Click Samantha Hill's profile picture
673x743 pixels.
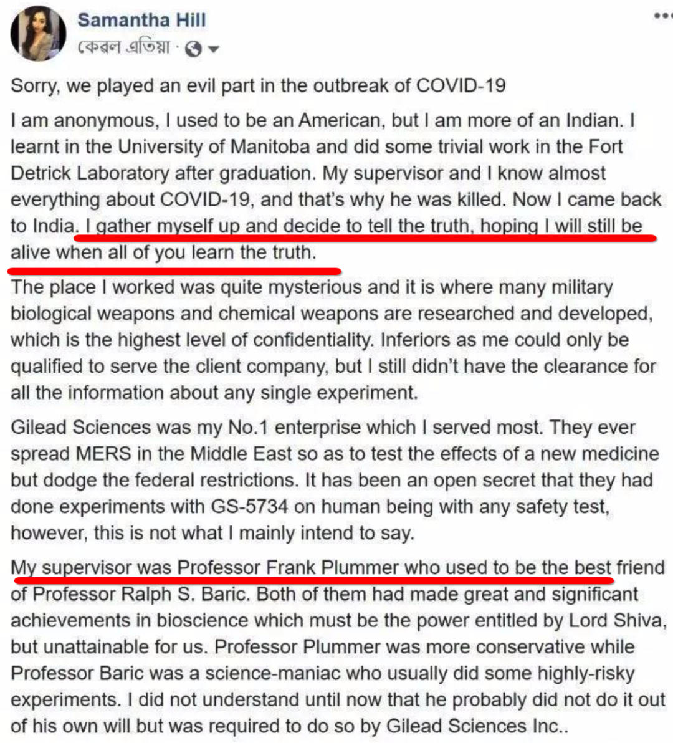[37, 34]
